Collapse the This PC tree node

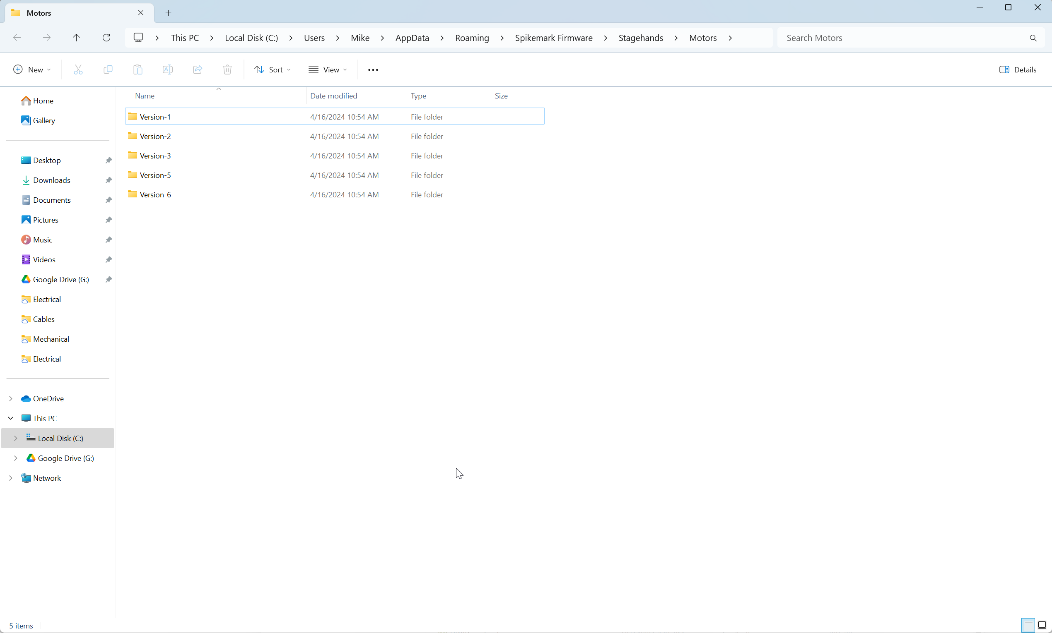pyautogui.click(x=11, y=418)
